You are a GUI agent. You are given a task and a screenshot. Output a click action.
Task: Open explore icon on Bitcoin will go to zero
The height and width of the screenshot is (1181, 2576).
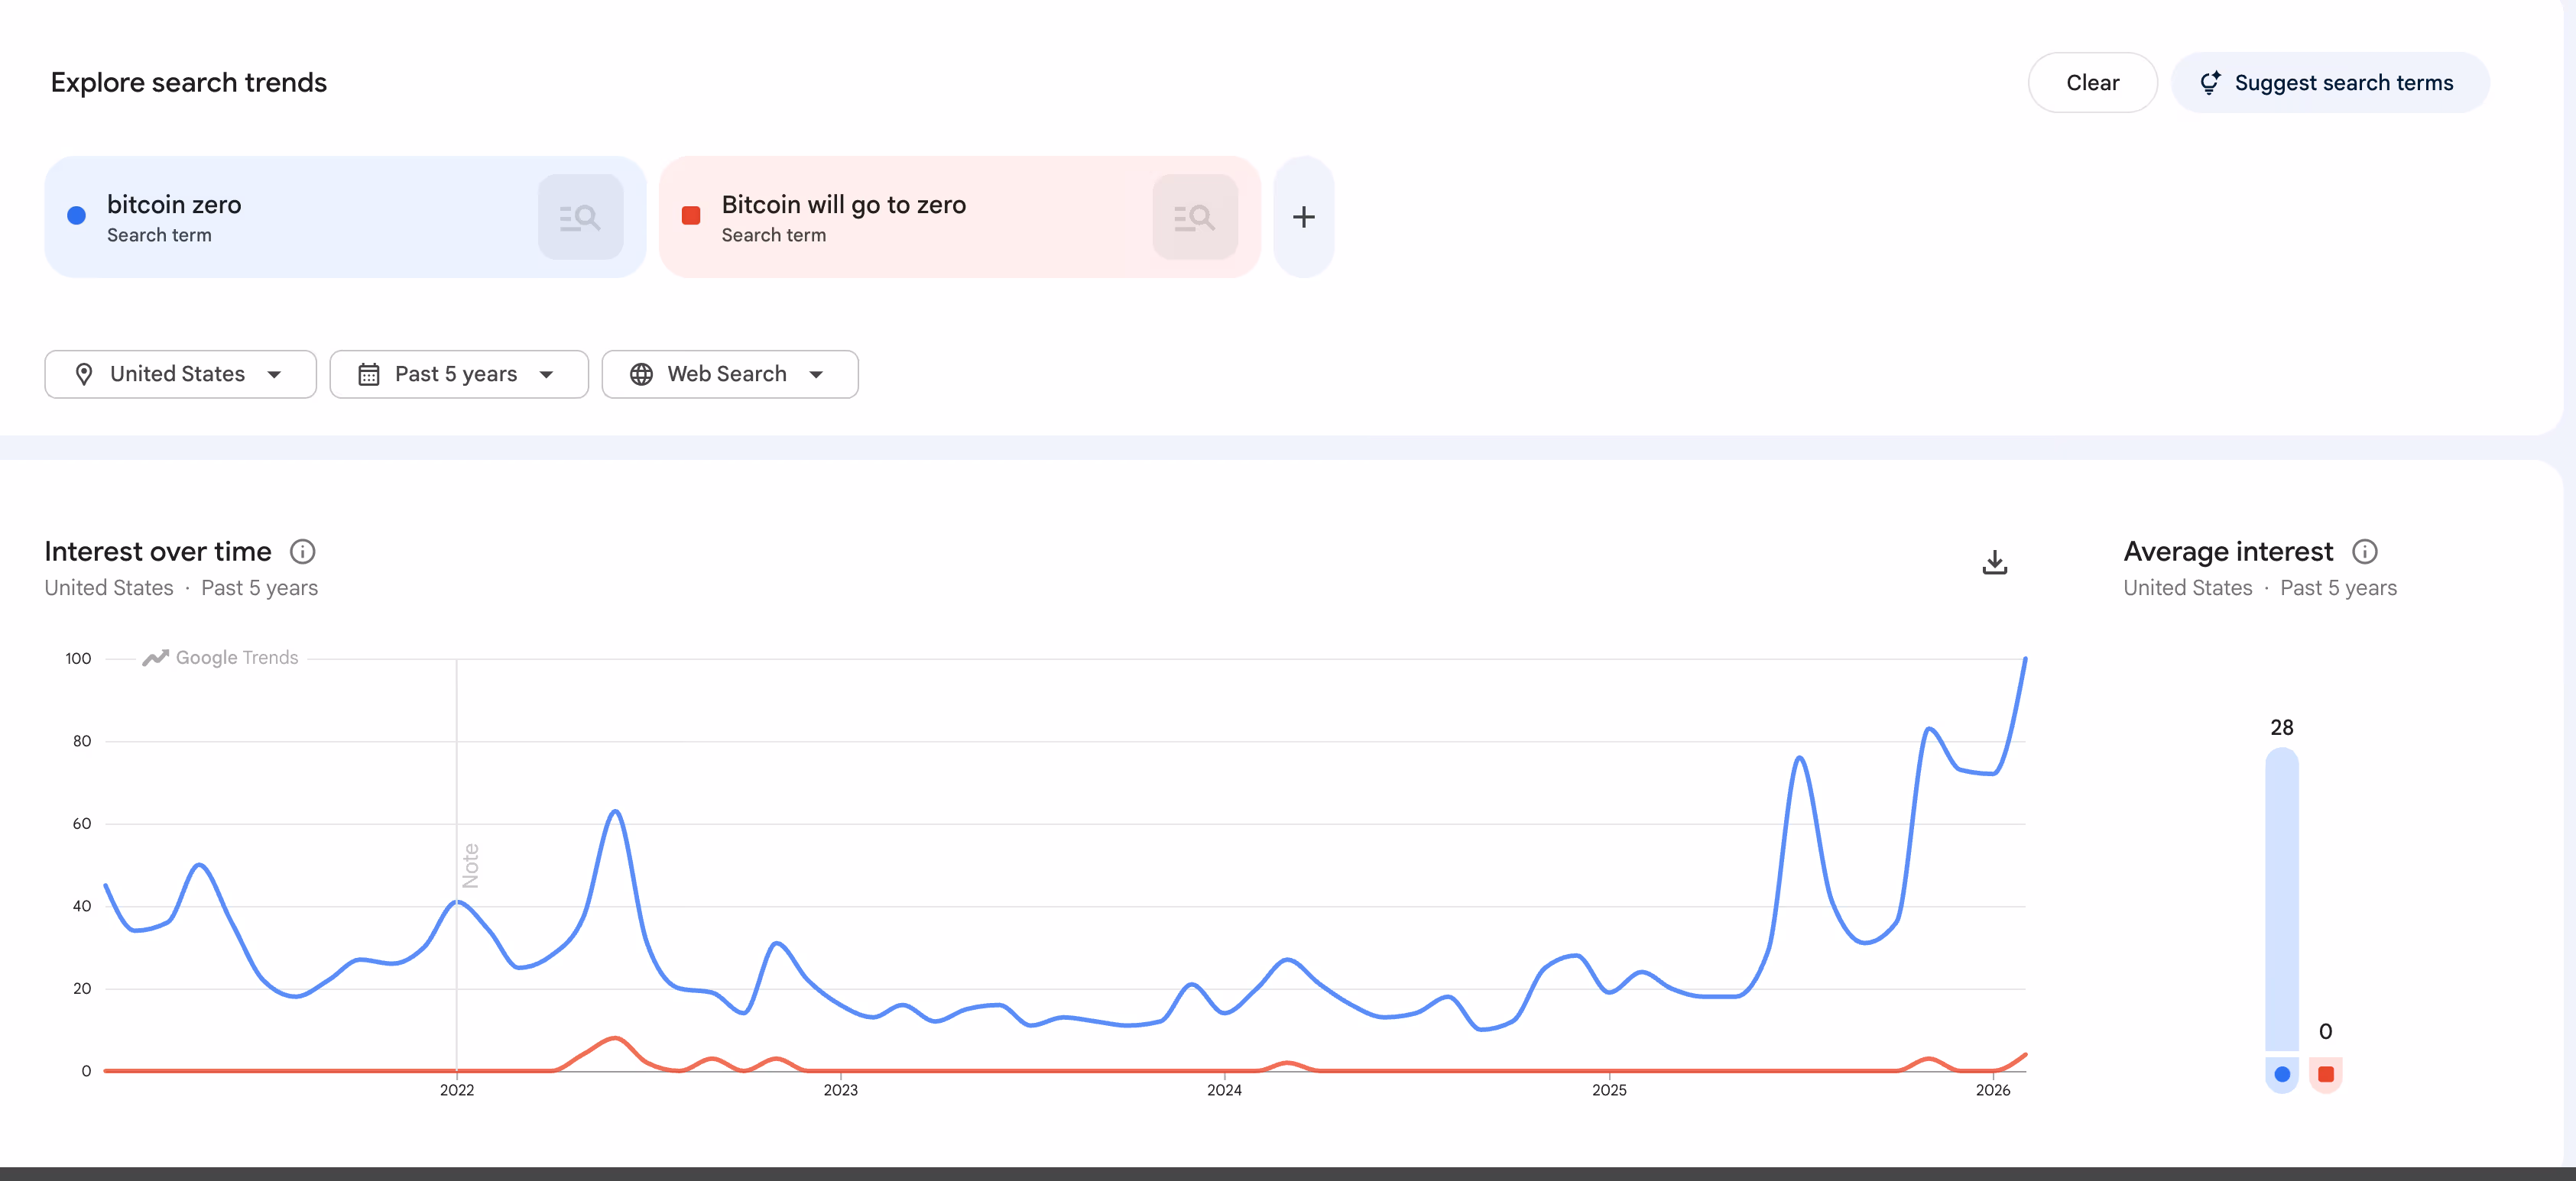point(1194,217)
